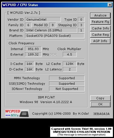
Task: Click the Analyze button
Action: (x=100, y=15)
